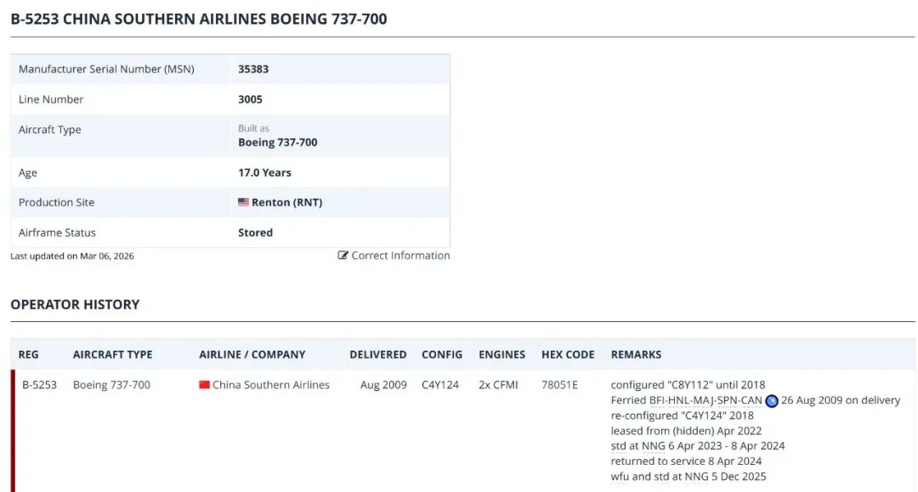
Task: Click the China flag beside China Southern Airlines
Action: point(204,384)
